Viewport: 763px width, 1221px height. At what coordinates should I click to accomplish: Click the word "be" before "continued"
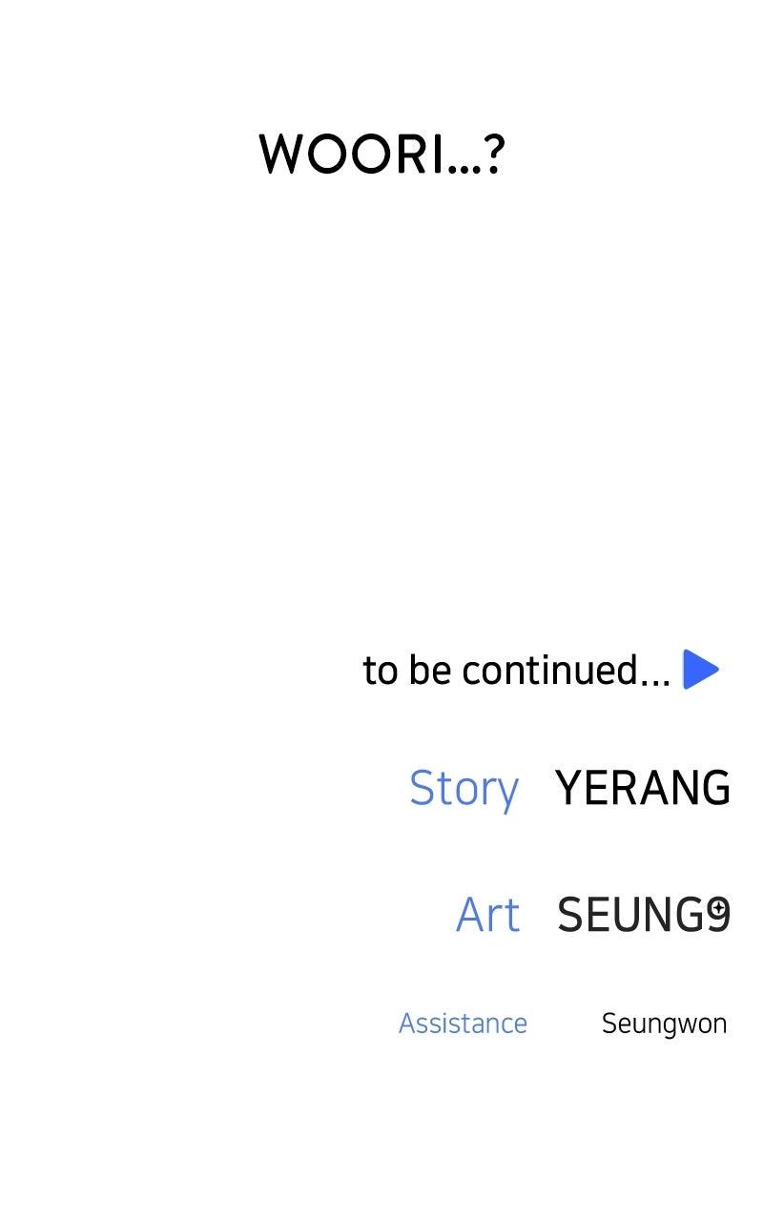[430, 671]
